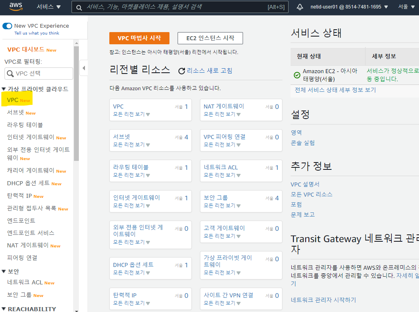Click the 인터넷 게이트웨이 resource card title
This screenshot has height=312, width=419.
tap(136, 197)
